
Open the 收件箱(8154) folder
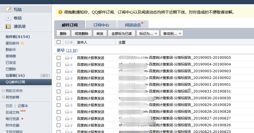pyautogui.click(x=18, y=37)
